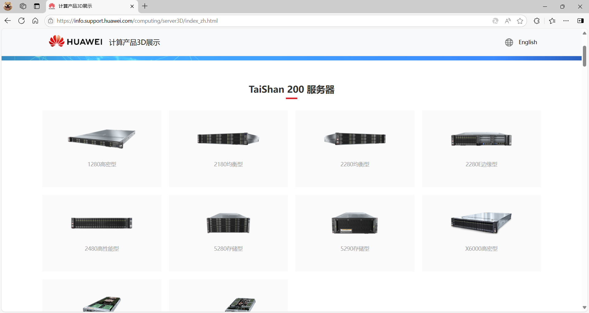Open the X6000高密型 server image

point(481,223)
